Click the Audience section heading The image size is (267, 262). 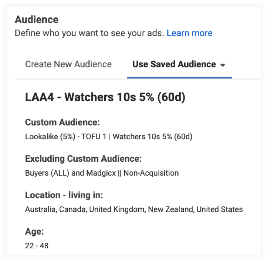37,19
